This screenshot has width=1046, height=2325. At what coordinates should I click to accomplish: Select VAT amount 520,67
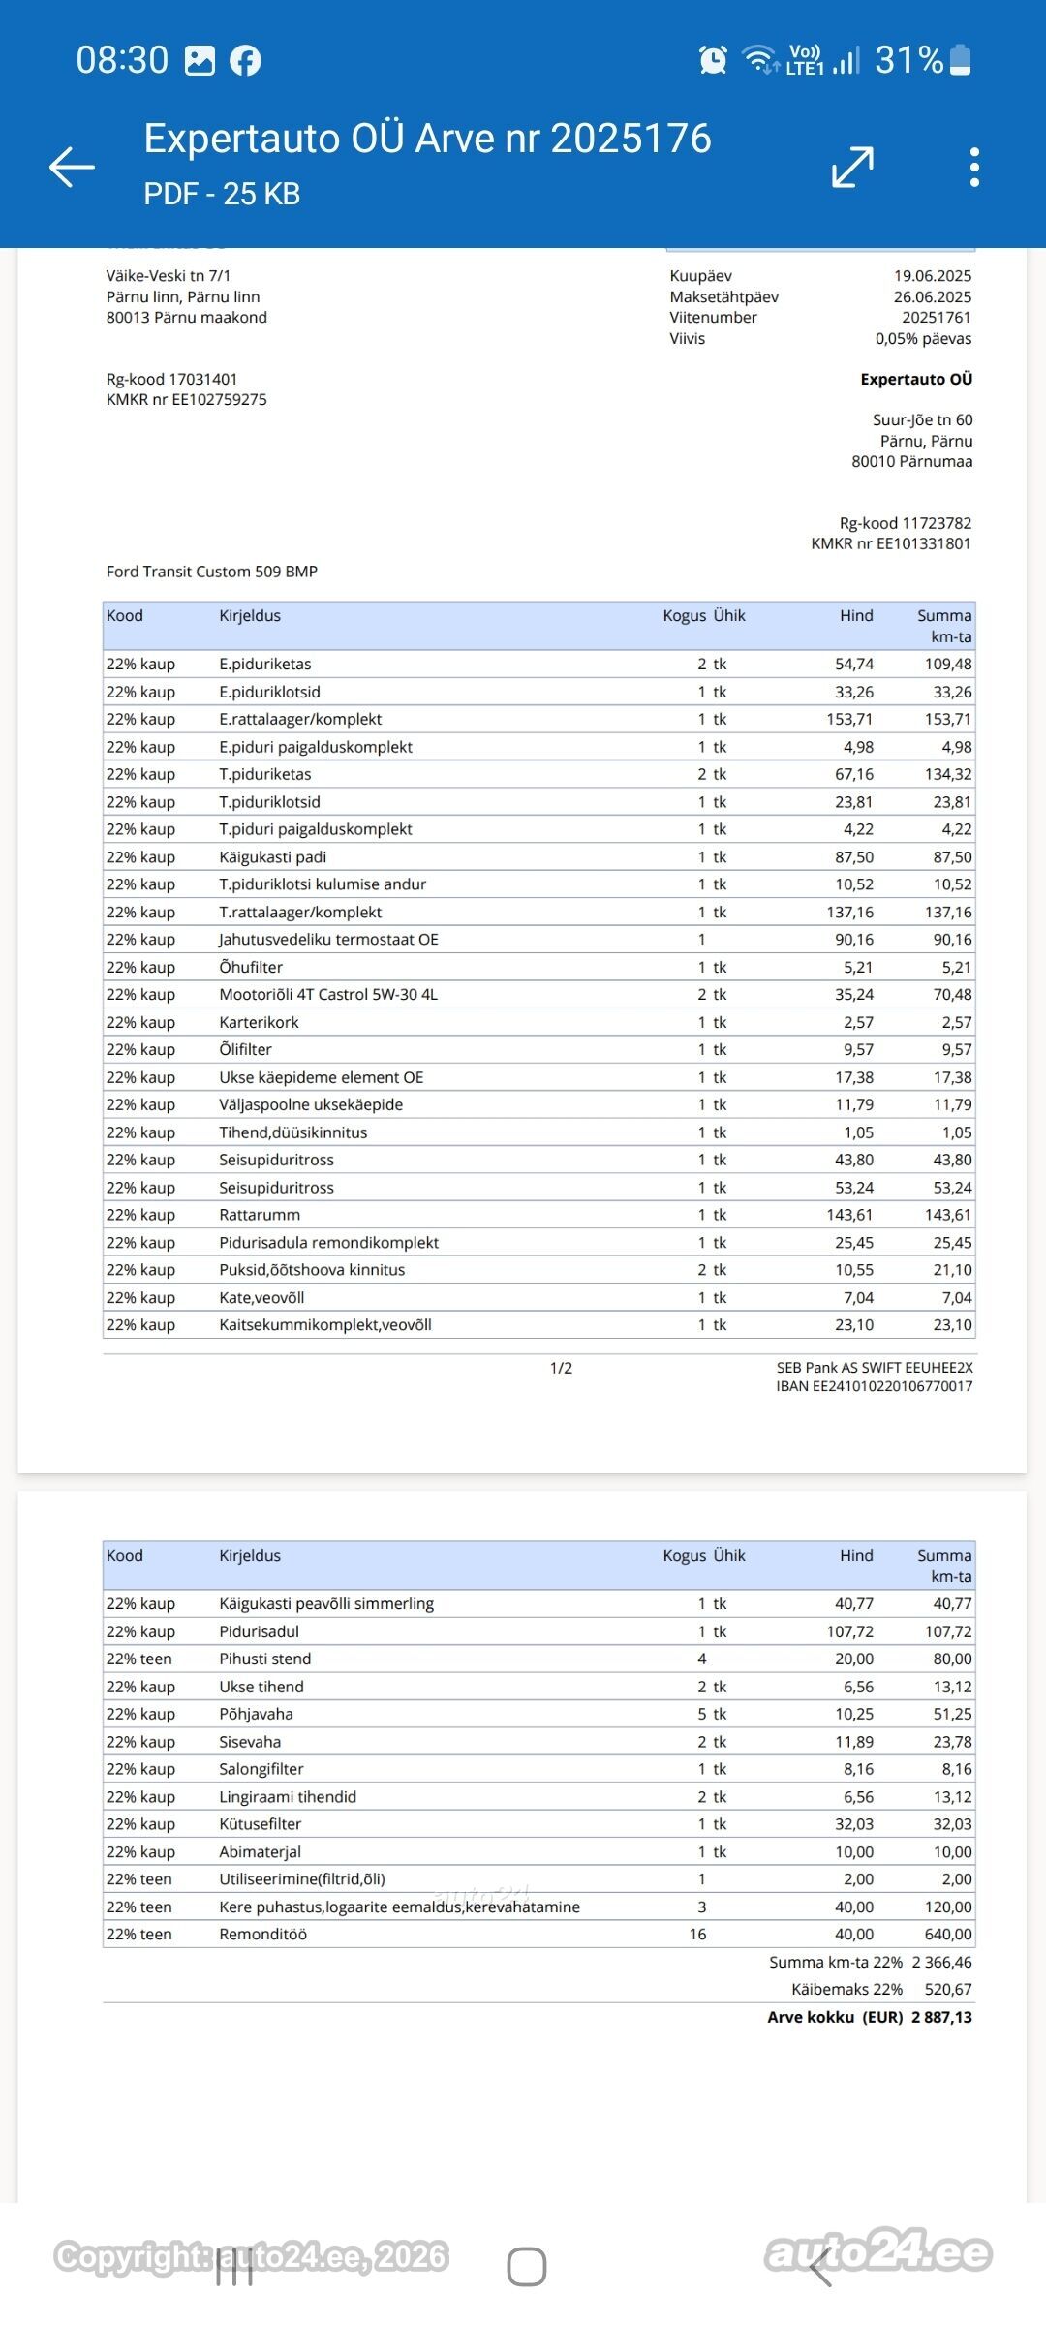pos(948,1990)
